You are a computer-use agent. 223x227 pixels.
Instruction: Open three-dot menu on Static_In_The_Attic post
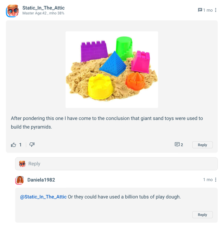[x=216, y=10]
